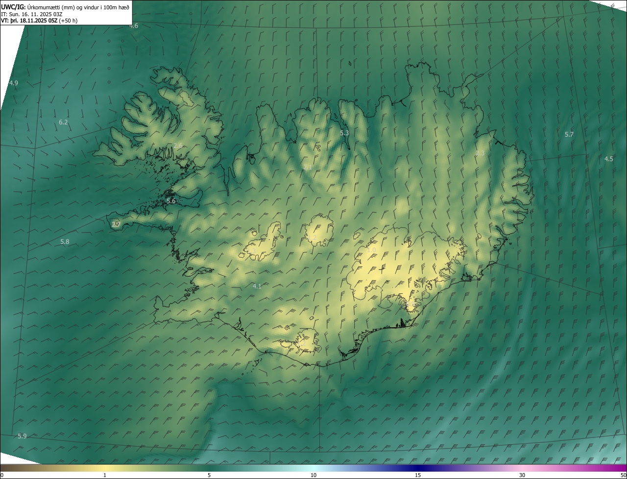Click the 5.6 value label on the map

(171, 201)
